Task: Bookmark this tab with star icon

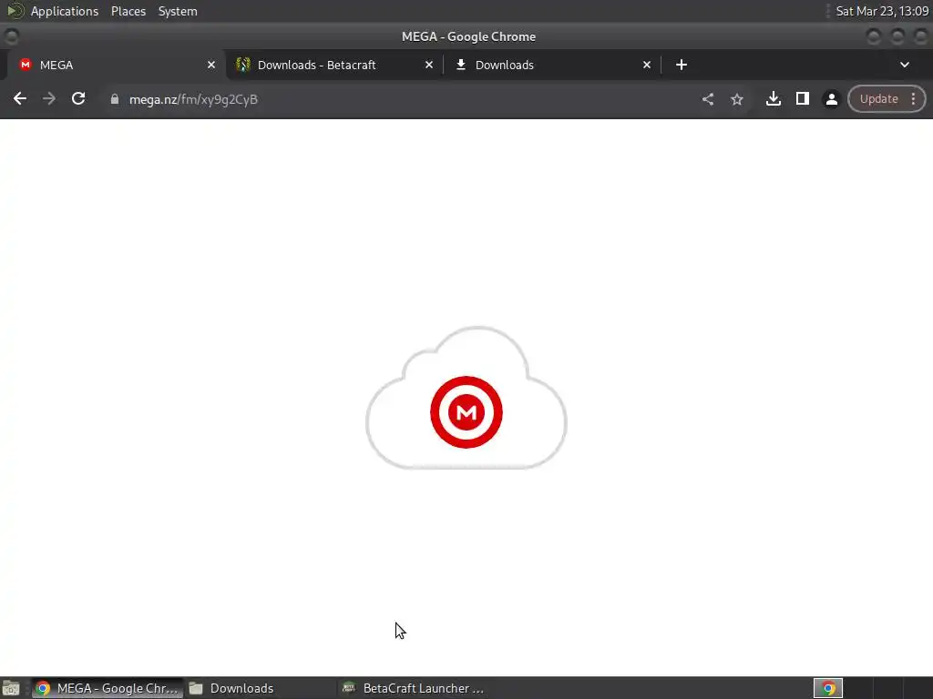Action: pyautogui.click(x=736, y=99)
